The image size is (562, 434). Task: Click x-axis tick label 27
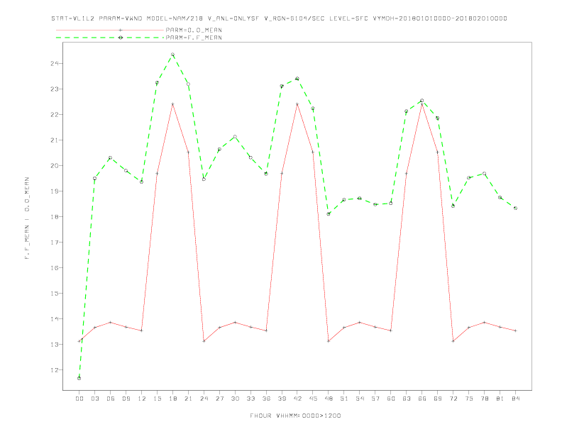coord(219,399)
